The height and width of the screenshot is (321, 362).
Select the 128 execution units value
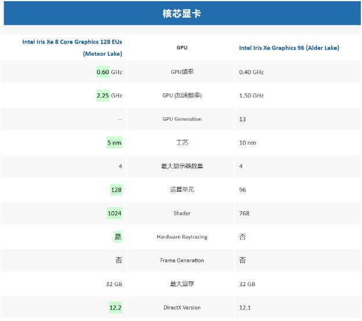116,190
